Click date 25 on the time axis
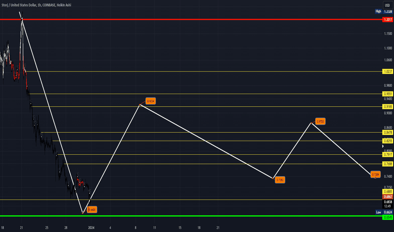This screenshot has width=394, height=232. (47, 228)
